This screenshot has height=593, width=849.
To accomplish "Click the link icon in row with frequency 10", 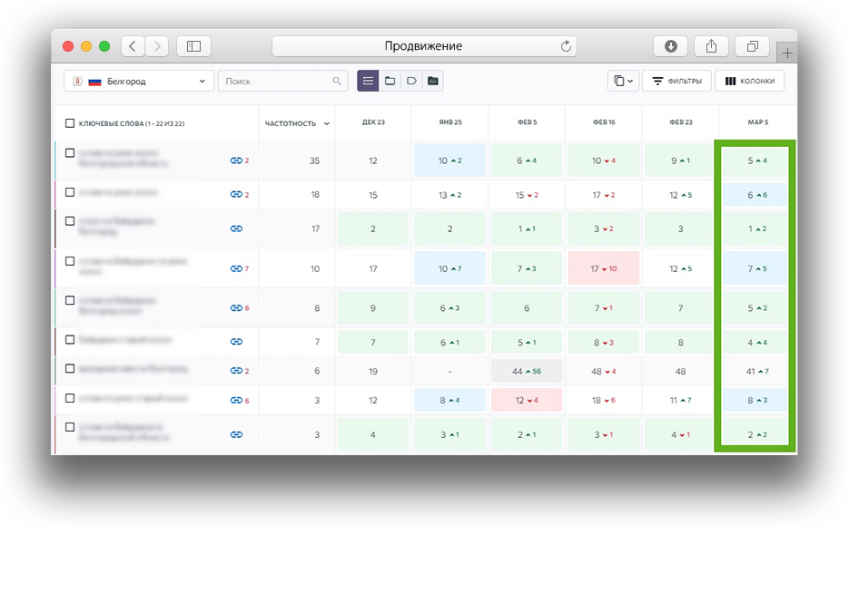I will point(236,268).
